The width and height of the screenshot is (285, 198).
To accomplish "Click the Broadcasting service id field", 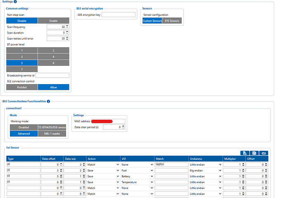I will click(52, 75).
